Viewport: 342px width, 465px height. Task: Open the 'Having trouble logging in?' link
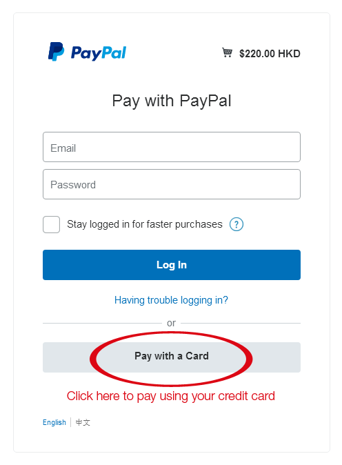click(x=171, y=300)
